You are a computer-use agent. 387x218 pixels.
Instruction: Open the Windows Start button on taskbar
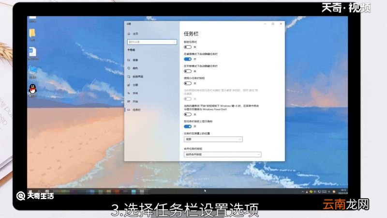click(x=30, y=191)
